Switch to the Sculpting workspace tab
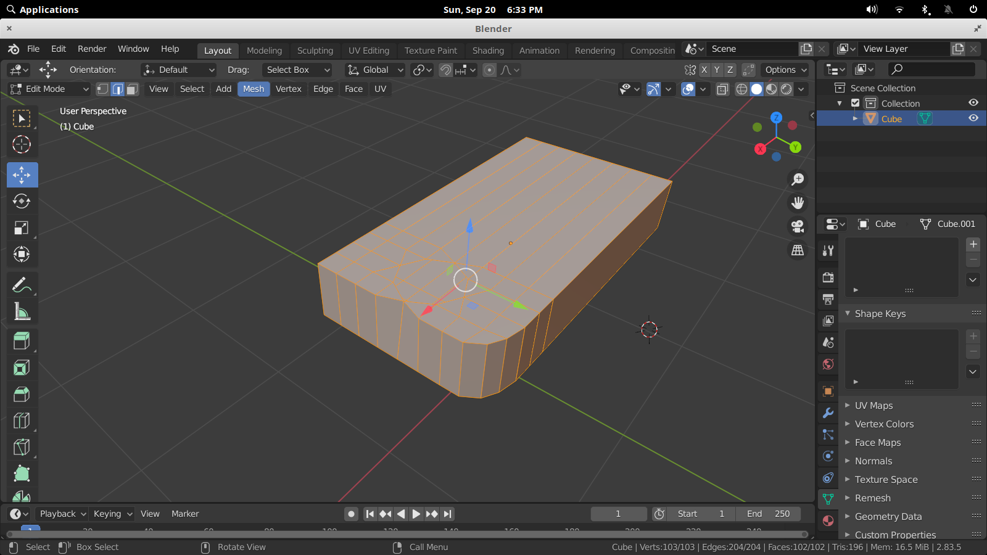The image size is (987, 555). [x=315, y=51]
